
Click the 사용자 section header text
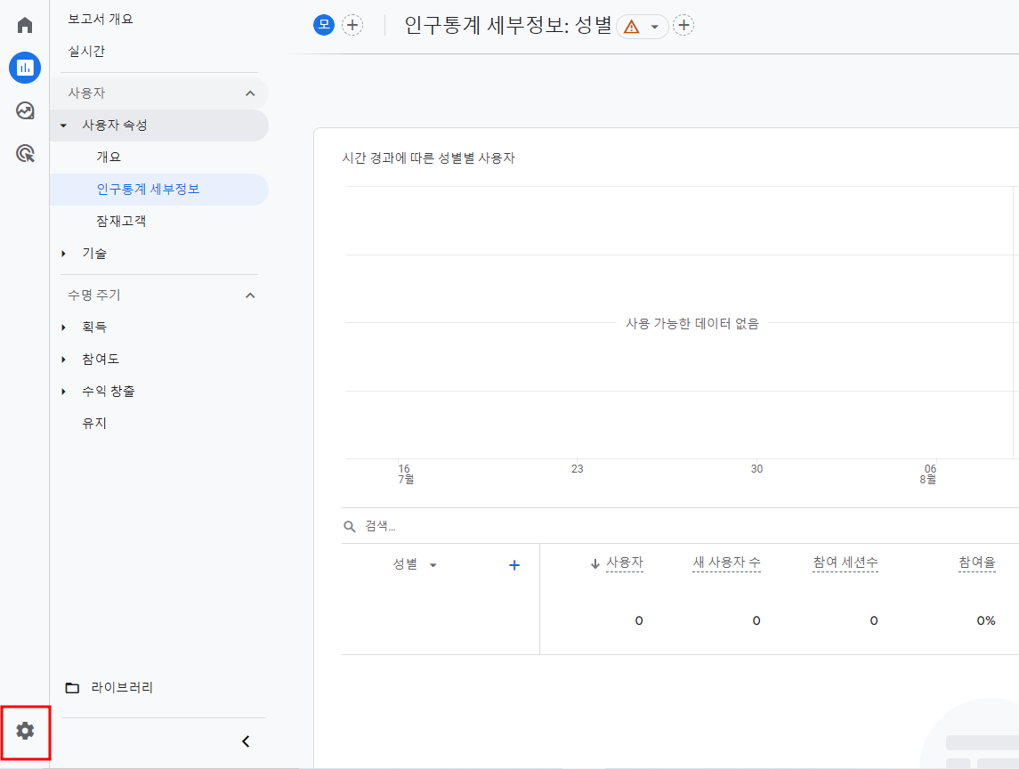click(x=86, y=93)
